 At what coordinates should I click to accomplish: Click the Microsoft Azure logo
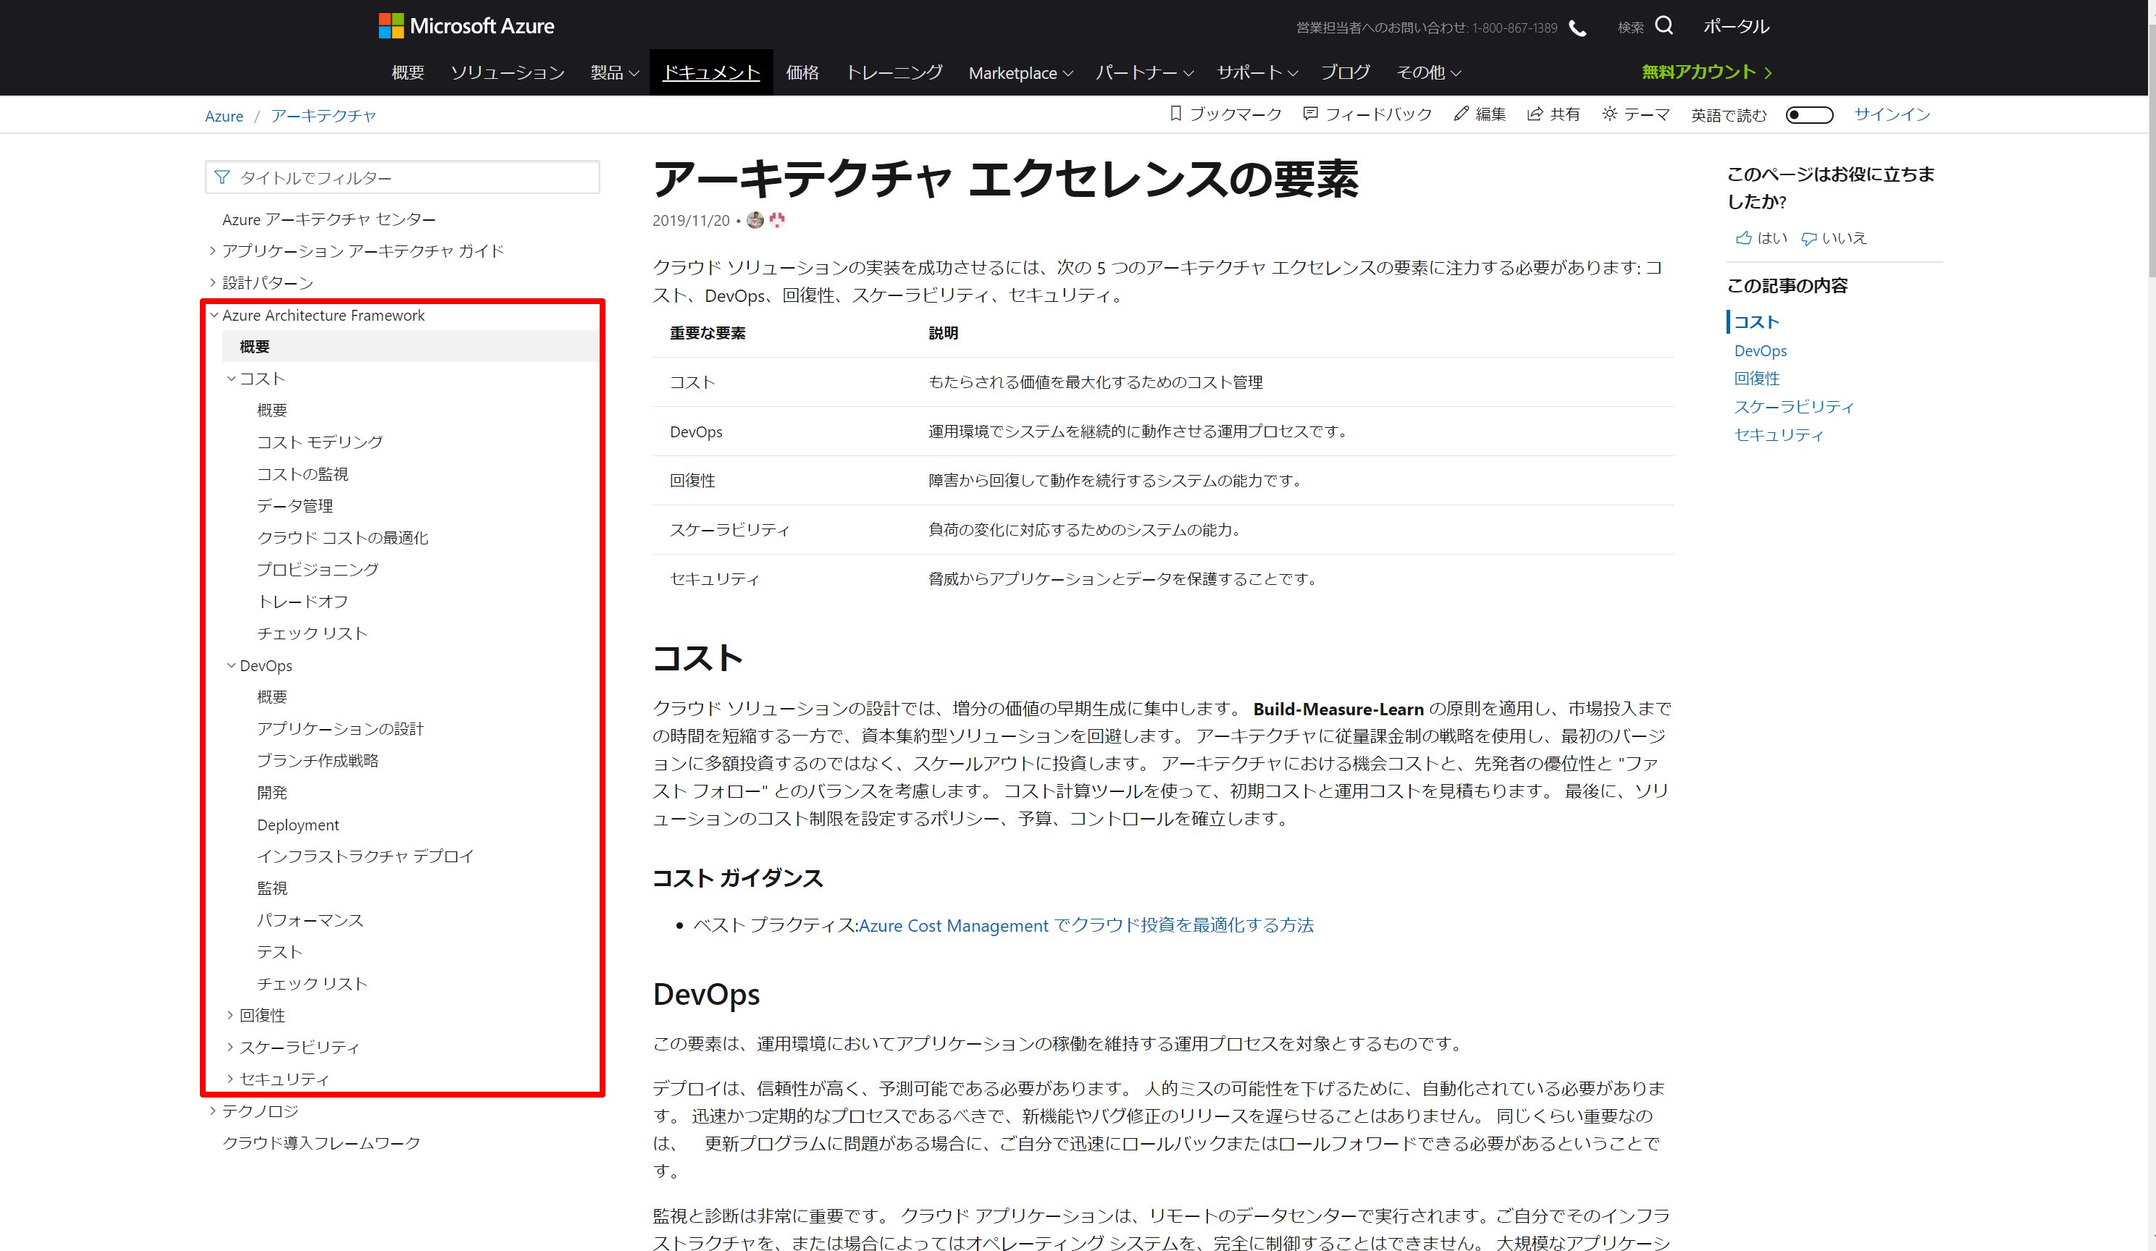(x=466, y=25)
